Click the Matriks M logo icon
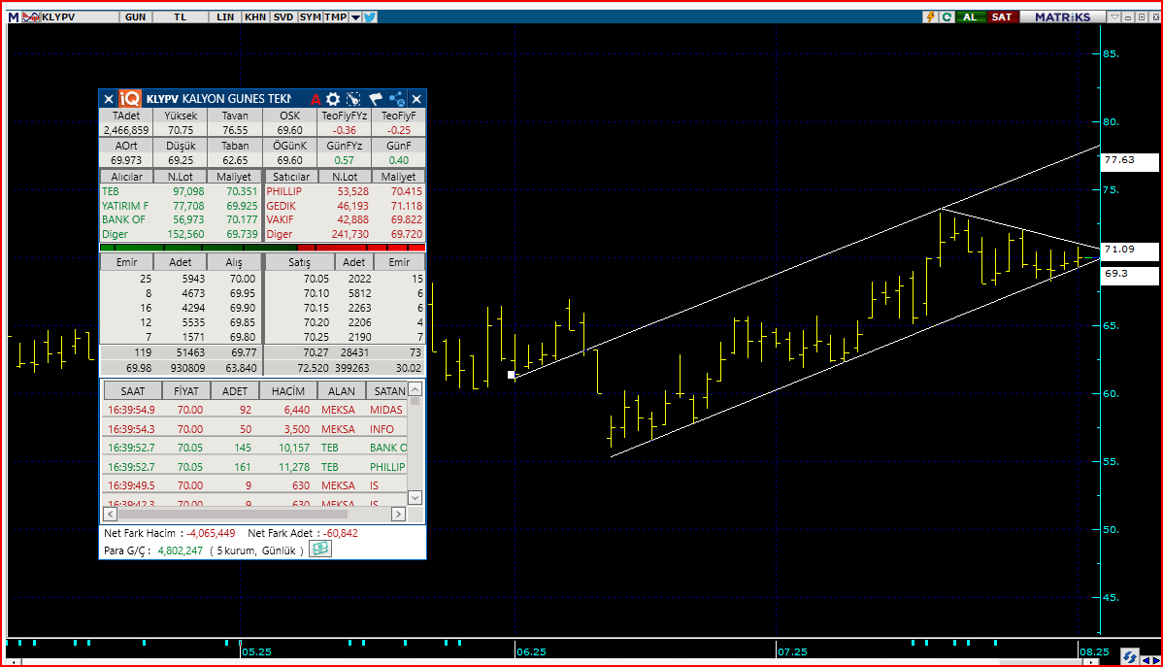 point(14,17)
